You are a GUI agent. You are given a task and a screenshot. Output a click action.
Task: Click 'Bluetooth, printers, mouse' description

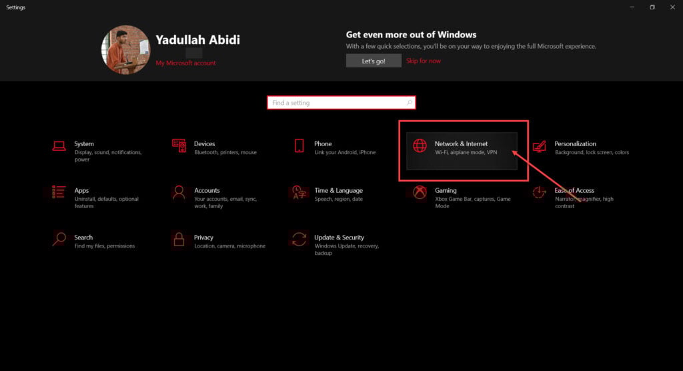225,152
